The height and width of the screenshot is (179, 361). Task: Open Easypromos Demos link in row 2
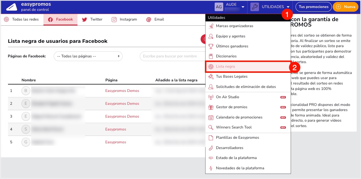pyautogui.click(x=122, y=104)
